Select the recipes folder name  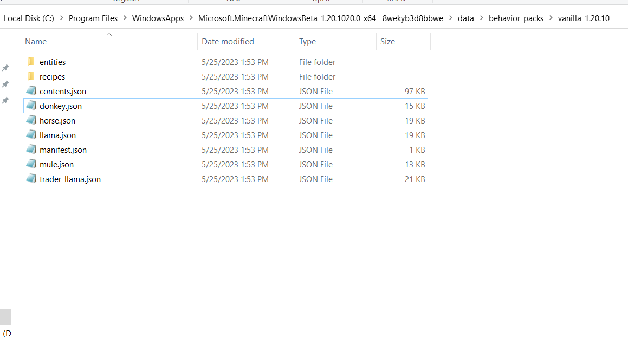52,77
